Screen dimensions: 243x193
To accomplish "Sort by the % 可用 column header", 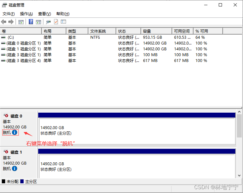I will click(x=208, y=31).
